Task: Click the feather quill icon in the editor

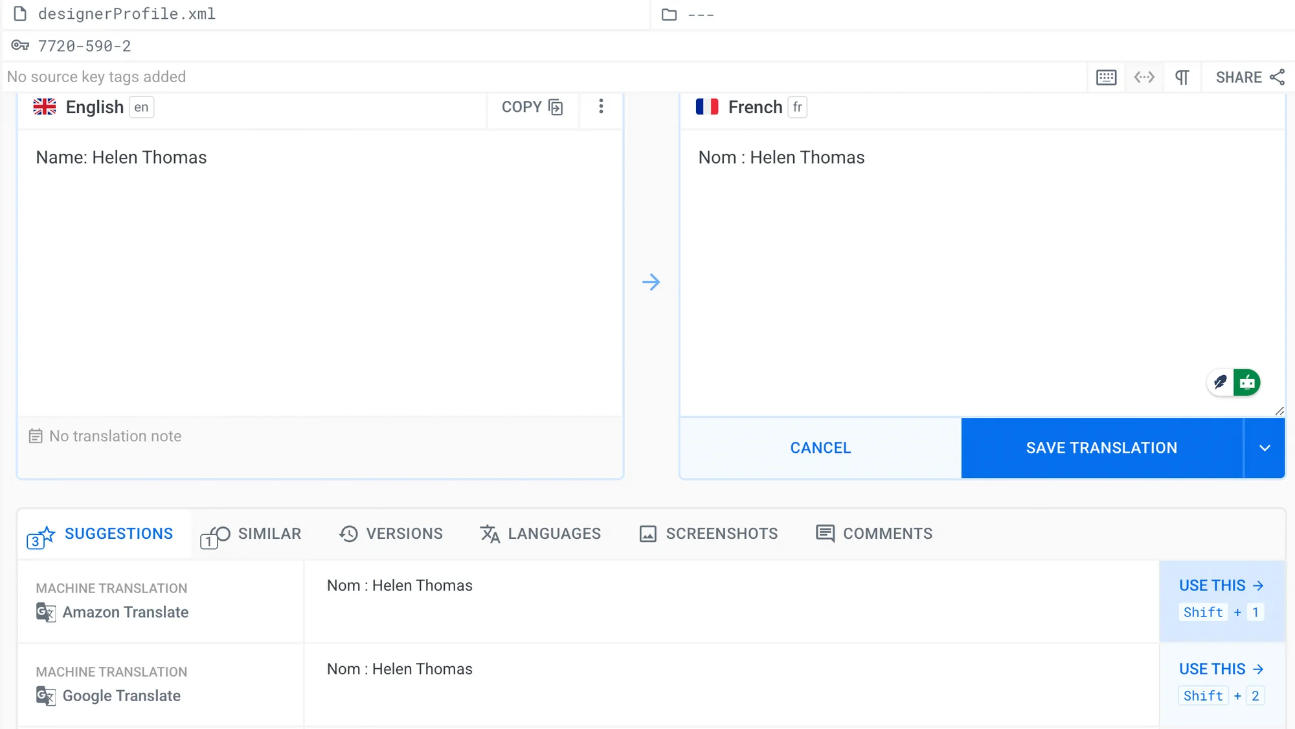Action: pyautogui.click(x=1220, y=383)
